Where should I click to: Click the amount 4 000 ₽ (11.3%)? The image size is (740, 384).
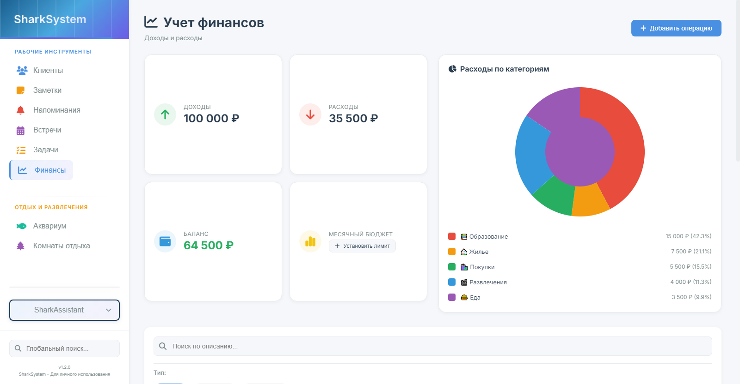[x=691, y=282]
